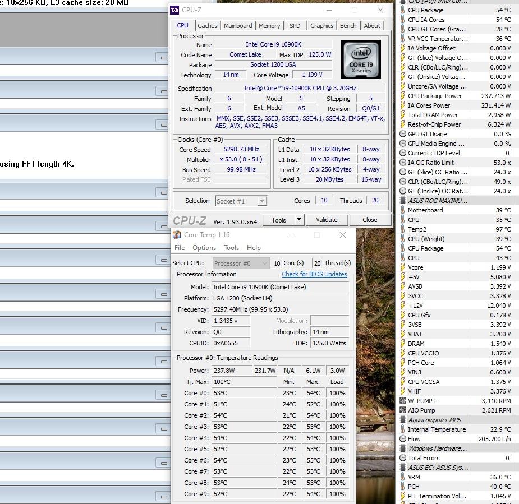
Task: Click the Flow 205.700 L/h value
Action: pos(494,439)
